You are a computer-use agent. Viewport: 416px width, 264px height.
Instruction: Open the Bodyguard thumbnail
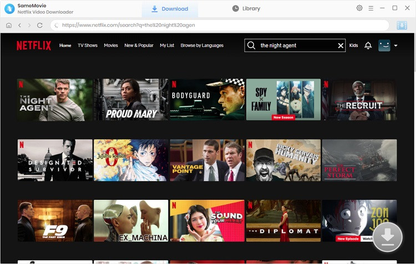point(207,100)
